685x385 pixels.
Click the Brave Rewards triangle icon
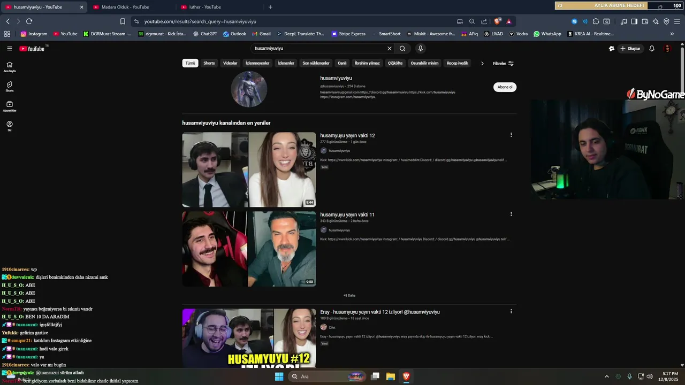click(509, 21)
